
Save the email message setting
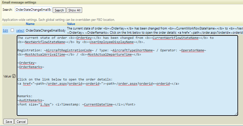pos(9,121)
